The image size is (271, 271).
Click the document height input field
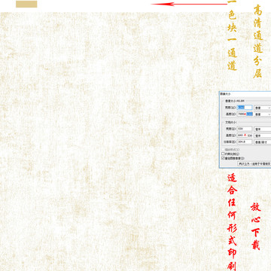pyautogui.click(x=245, y=135)
